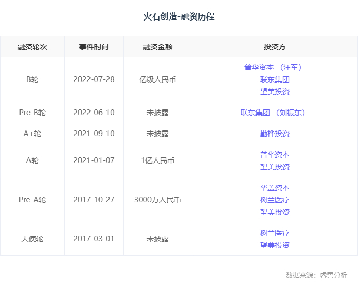Screen dimensions: 358x294
Task: Open 望美投资 link in the B轮 row
Action: tap(274, 92)
